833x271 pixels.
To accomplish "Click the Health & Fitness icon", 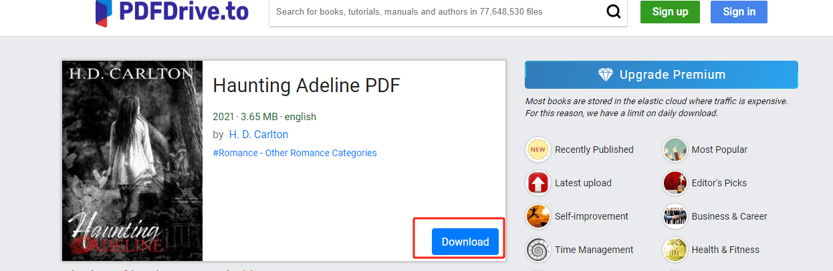I will click(x=675, y=250).
